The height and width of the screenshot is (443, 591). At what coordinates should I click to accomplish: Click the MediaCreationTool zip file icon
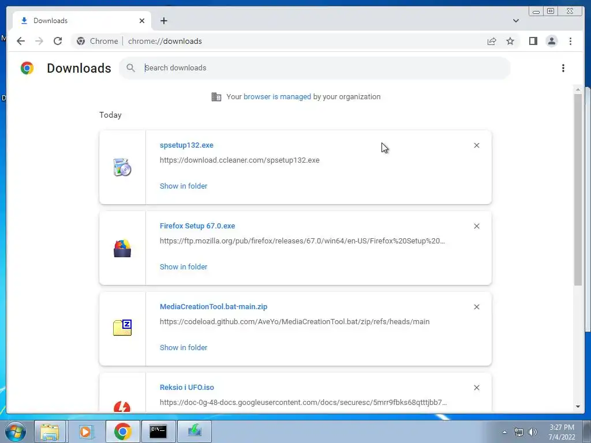tap(122, 328)
